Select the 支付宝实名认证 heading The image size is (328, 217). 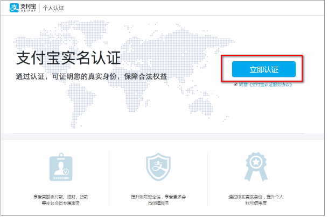(69, 56)
